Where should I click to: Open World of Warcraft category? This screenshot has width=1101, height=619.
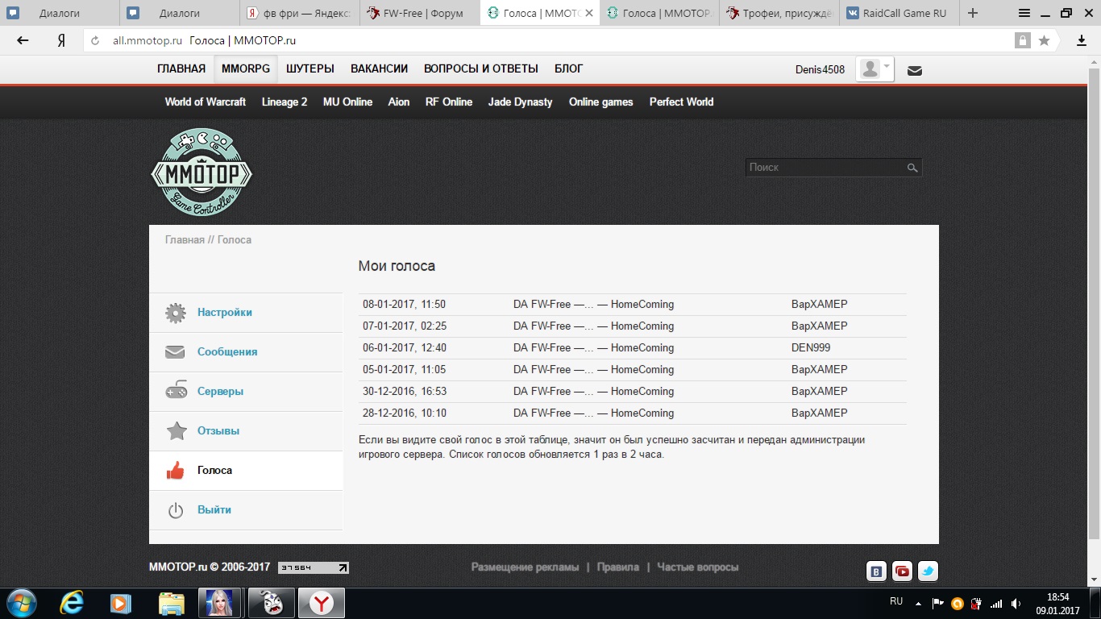pyautogui.click(x=206, y=102)
